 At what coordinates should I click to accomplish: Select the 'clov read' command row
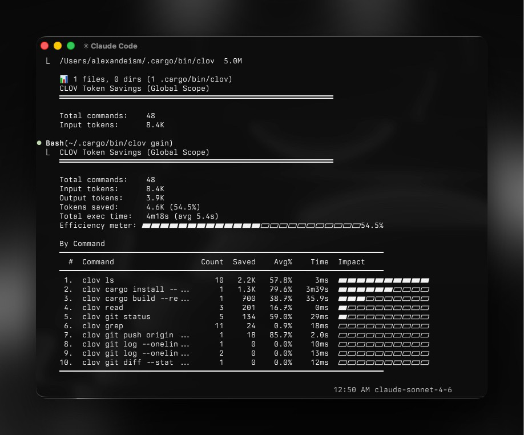click(x=244, y=307)
